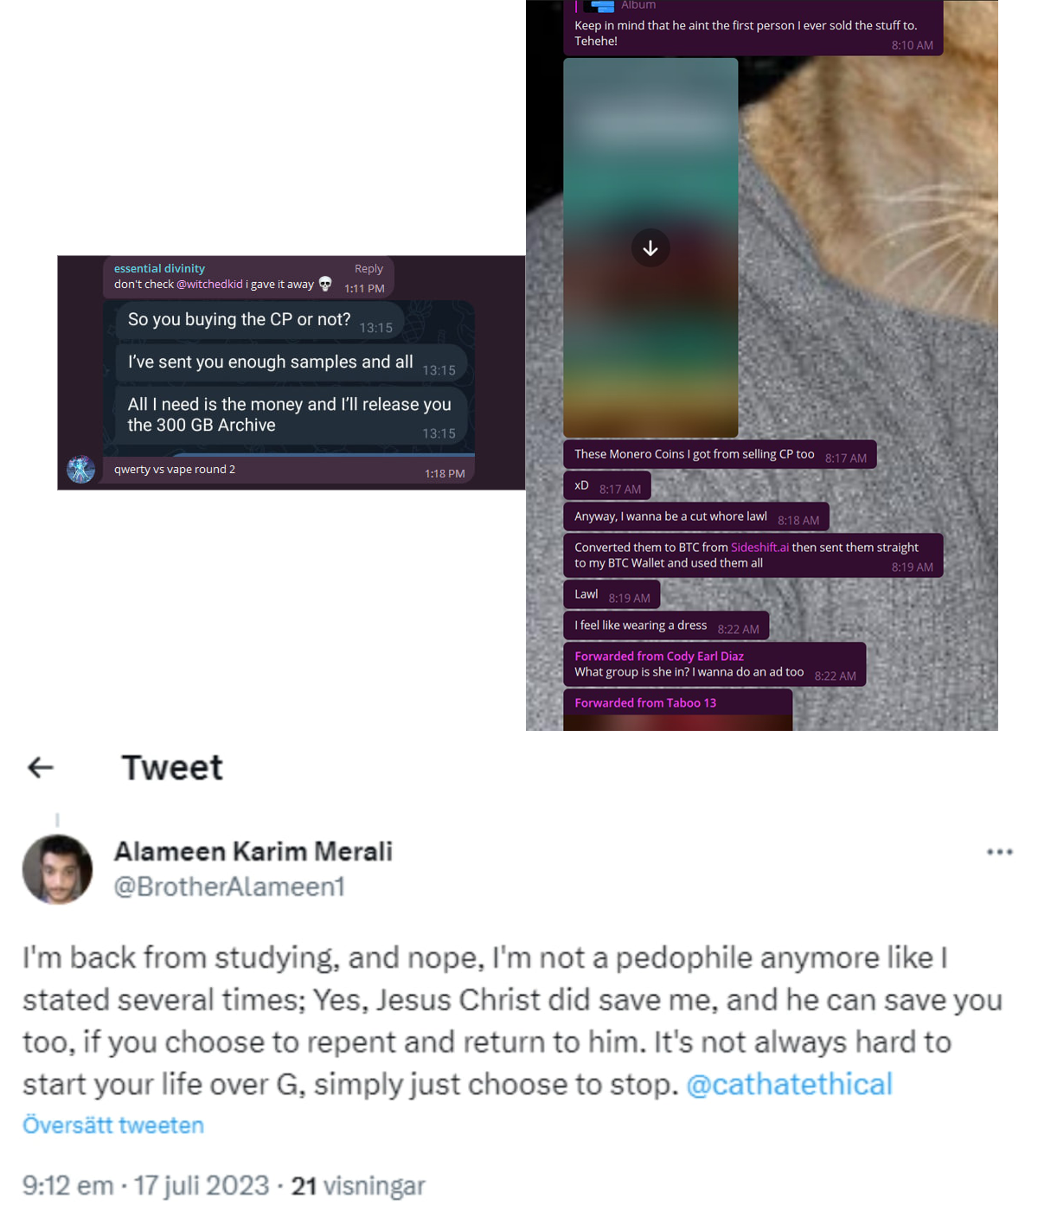Open the Sideshift.ai link in chat
The image size is (1038, 1211).
pos(759,548)
